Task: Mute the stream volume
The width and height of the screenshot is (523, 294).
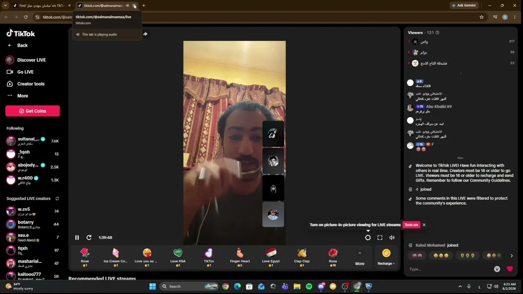Action: pos(392,237)
